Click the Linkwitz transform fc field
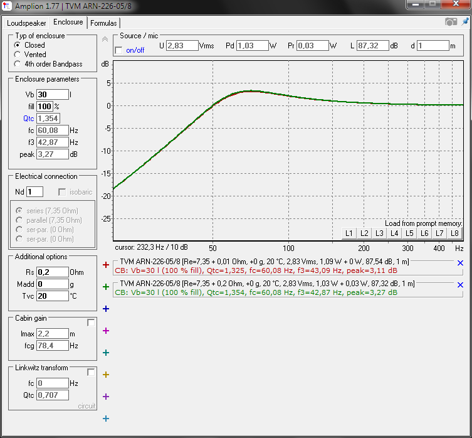The height and width of the screenshot is (438, 472). [53, 383]
